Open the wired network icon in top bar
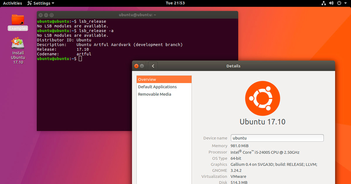This screenshot has width=351, height=184. [x=324, y=3]
